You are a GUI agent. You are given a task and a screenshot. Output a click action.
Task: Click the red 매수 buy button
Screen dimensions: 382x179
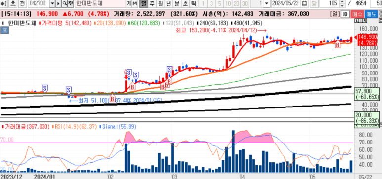point(357,14)
